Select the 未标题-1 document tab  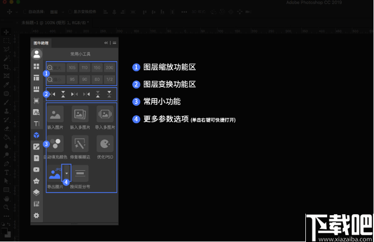56,23
